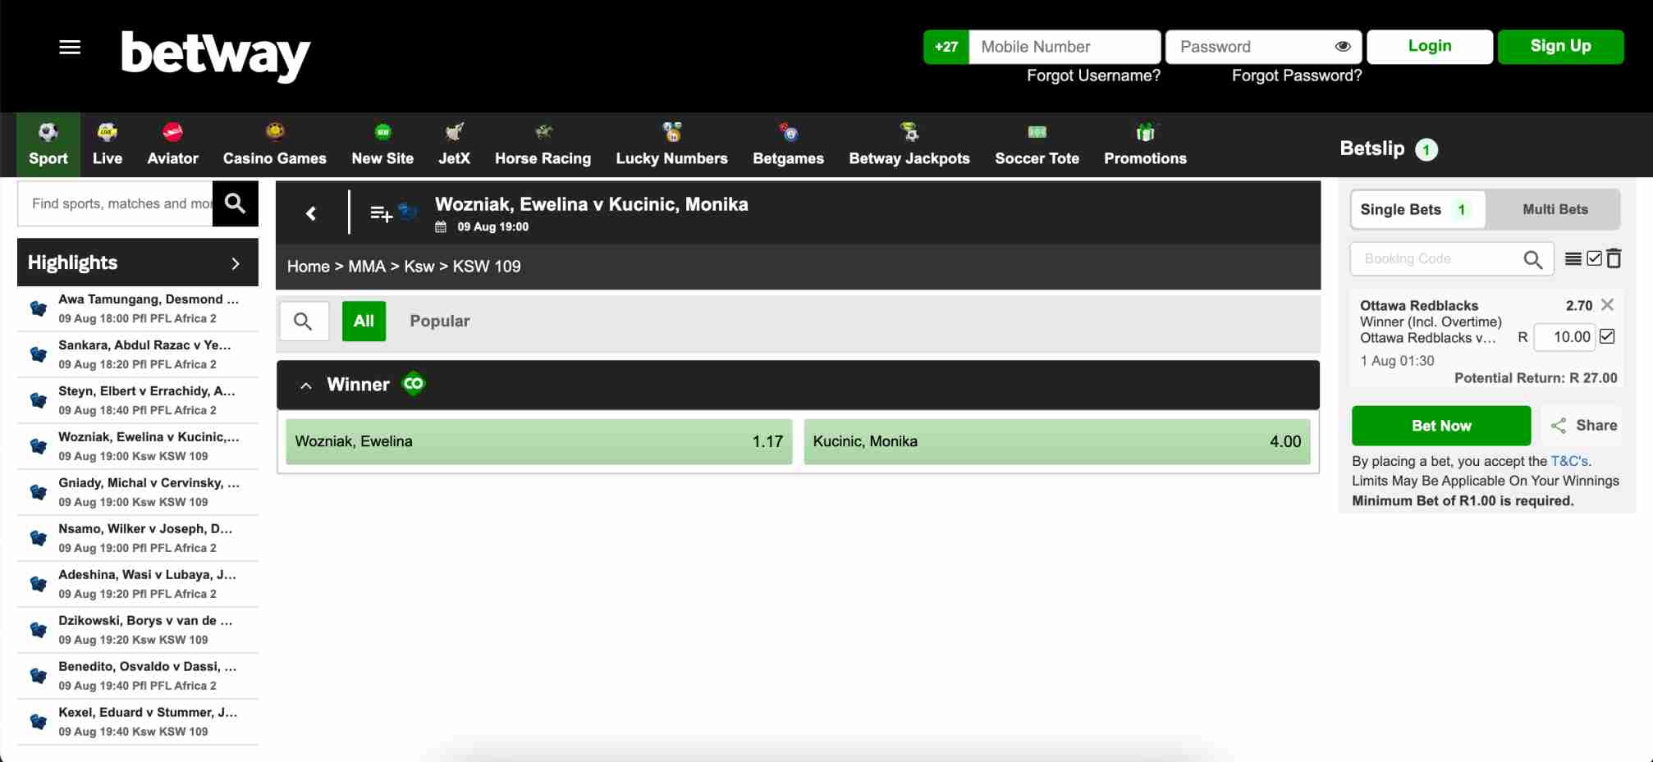
Task: Open the T&C's link
Action: 1569,461
